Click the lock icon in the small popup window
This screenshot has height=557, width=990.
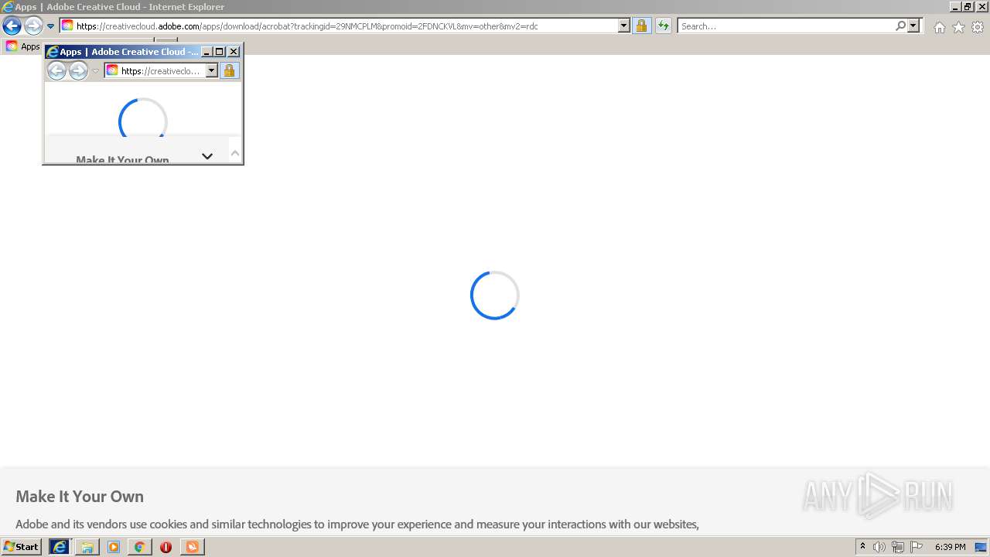tap(229, 70)
